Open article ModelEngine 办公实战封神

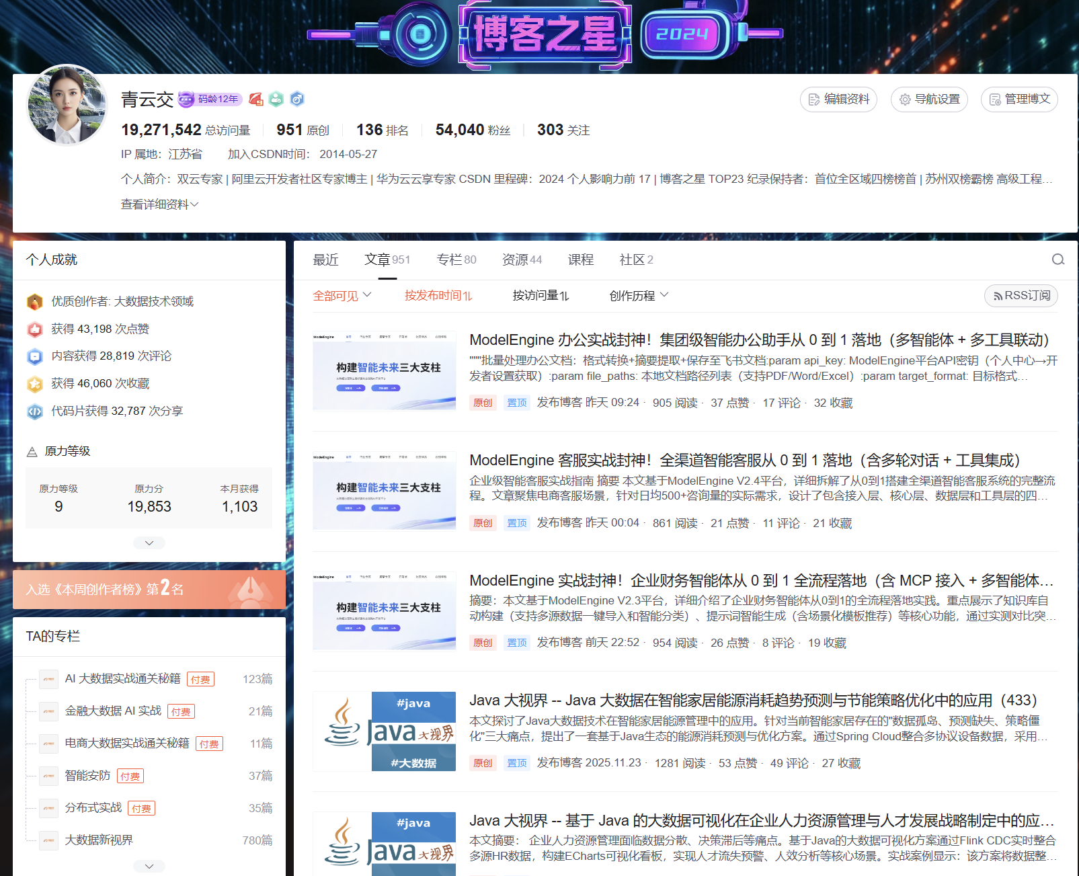click(x=760, y=340)
